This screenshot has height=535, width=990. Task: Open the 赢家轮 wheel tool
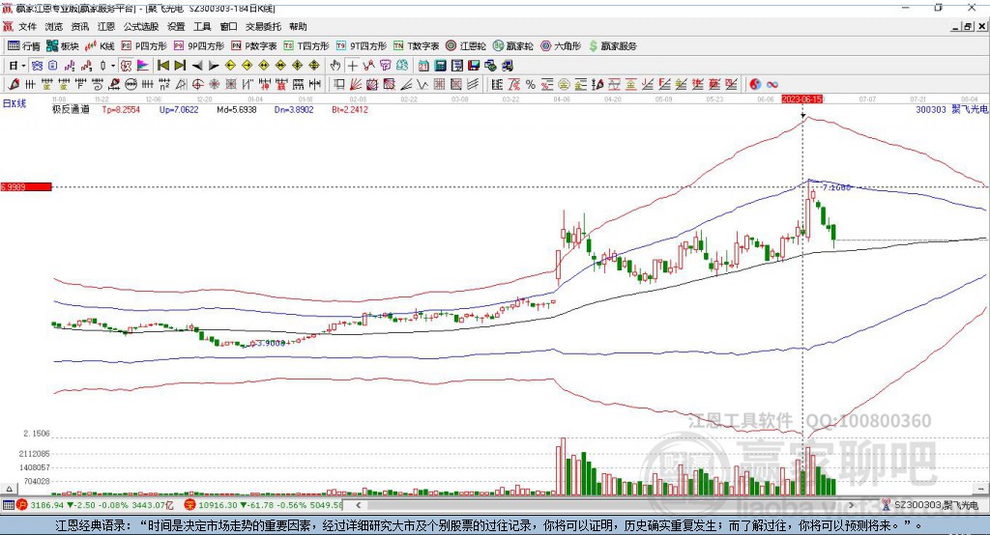click(x=512, y=46)
